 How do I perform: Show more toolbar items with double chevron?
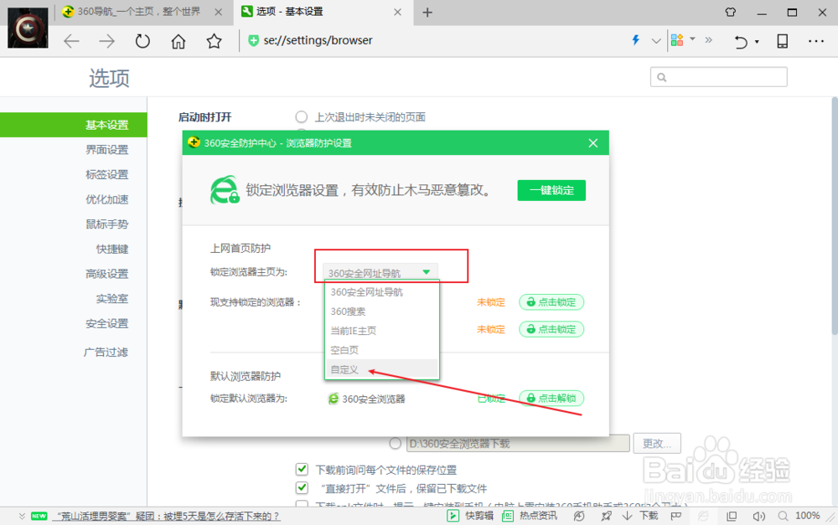point(709,39)
